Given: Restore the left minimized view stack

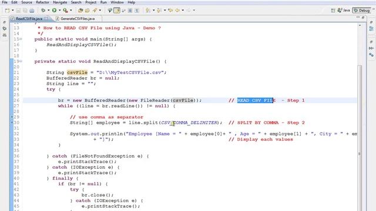Looking at the screenshot, I should pyautogui.click(x=4, y=22).
